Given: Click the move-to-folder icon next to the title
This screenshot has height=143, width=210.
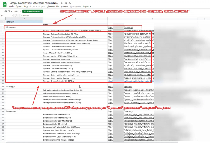Looking at the screenshot, I should 66,3.
